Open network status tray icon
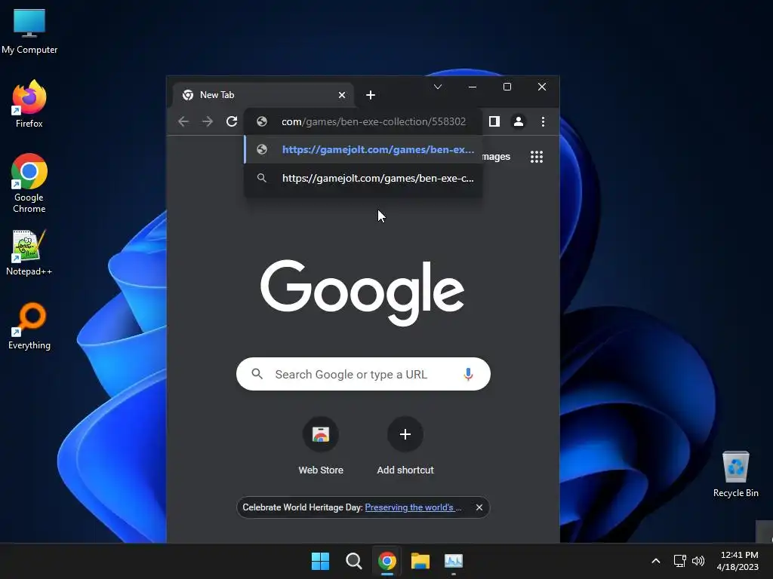The width and height of the screenshot is (773, 579). 680,561
